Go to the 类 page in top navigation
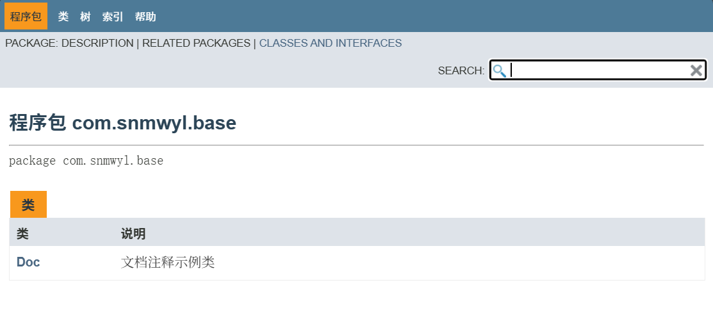The width and height of the screenshot is (713, 319). click(x=63, y=17)
